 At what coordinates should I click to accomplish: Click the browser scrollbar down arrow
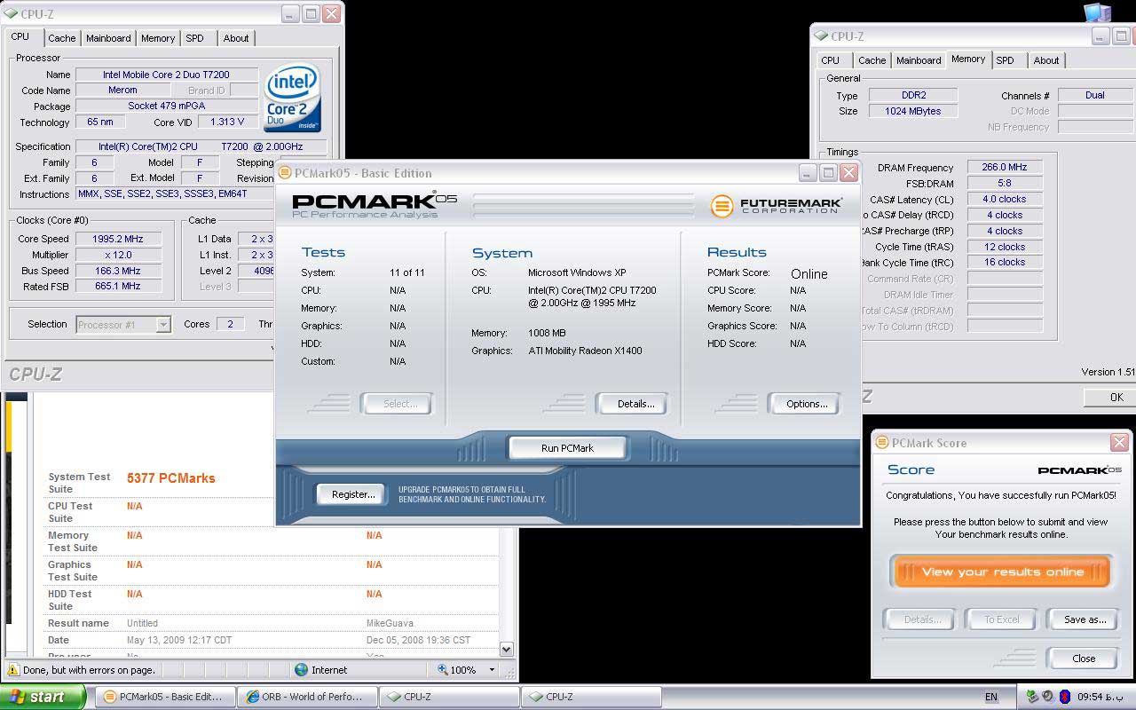[x=506, y=649]
